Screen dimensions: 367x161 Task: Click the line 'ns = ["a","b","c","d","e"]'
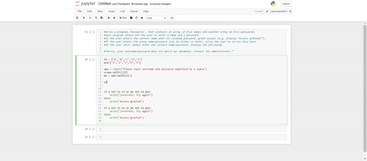123,59
